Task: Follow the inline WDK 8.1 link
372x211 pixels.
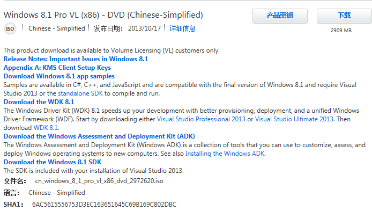Action: pos(46,128)
